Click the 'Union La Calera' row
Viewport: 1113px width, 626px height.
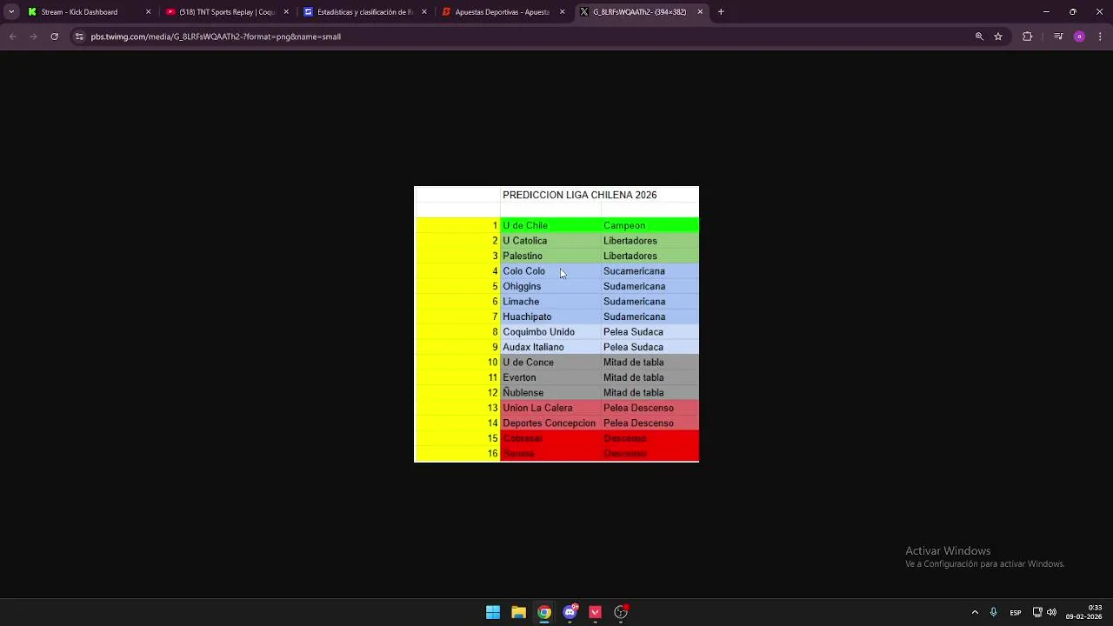[x=556, y=408]
